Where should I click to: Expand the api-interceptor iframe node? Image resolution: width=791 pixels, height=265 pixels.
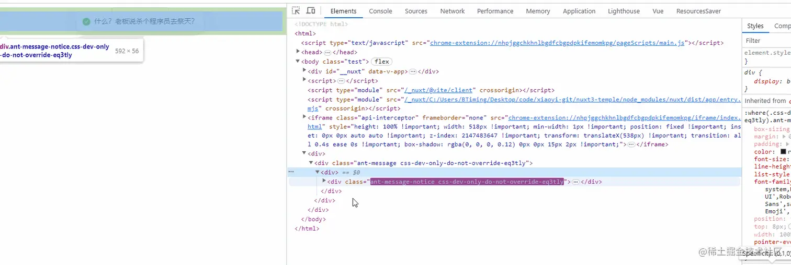point(304,117)
